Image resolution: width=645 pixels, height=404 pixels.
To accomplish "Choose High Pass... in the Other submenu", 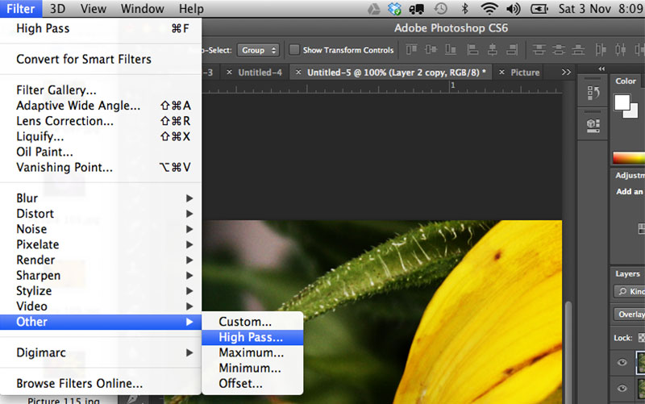I will click(x=251, y=337).
